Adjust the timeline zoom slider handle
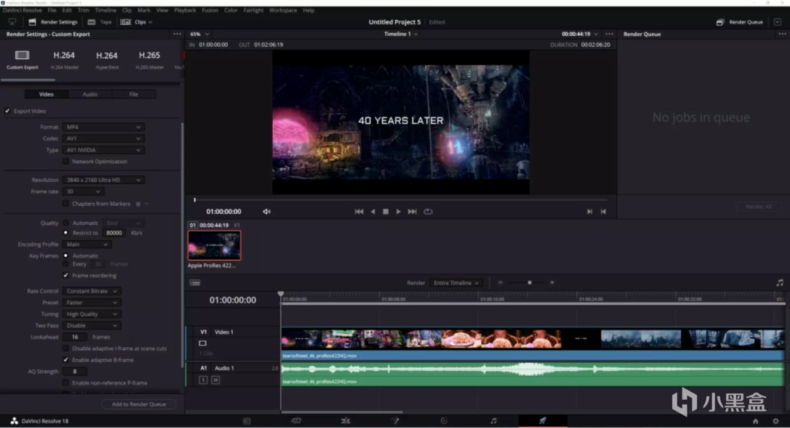Screen dimensions: 790x428 point(529,283)
